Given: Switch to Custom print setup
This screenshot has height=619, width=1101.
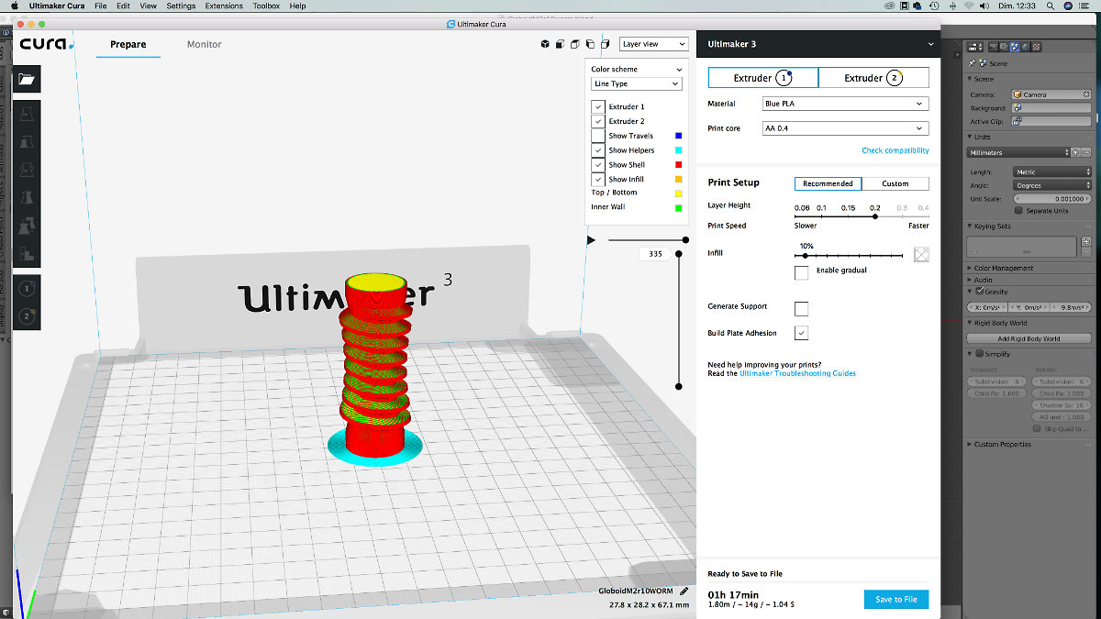Looking at the screenshot, I should pyautogui.click(x=895, y=183).
